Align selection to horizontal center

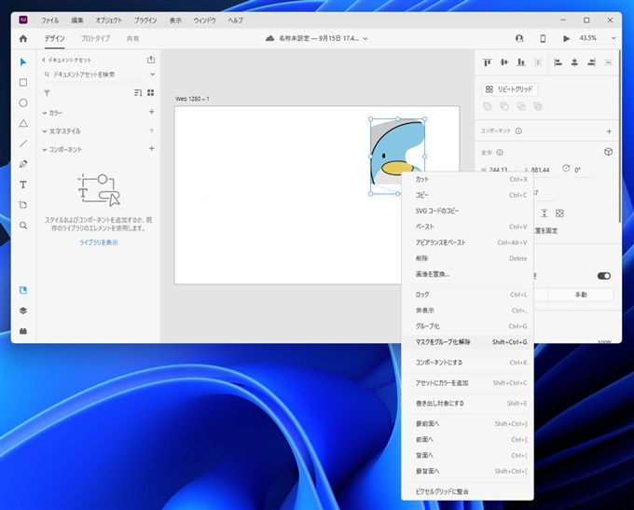(x=574, y=62)
